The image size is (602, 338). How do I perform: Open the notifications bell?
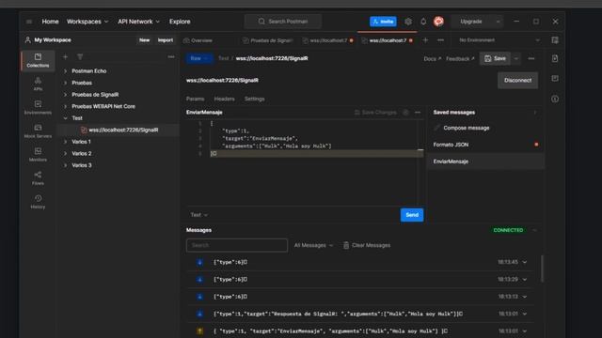point(423,22)
